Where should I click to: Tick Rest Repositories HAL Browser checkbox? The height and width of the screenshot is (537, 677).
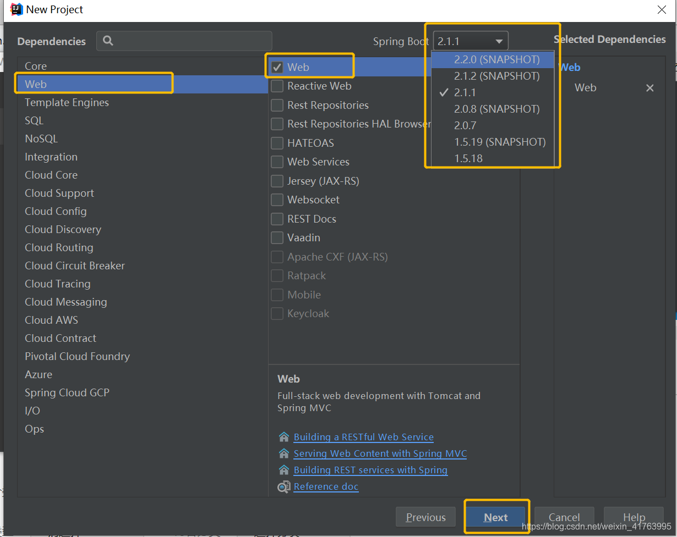point(277,124)
